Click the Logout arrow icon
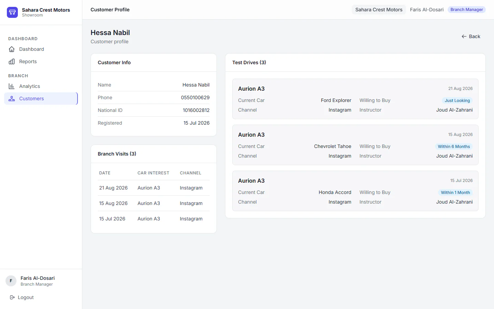 click(12, 297)
